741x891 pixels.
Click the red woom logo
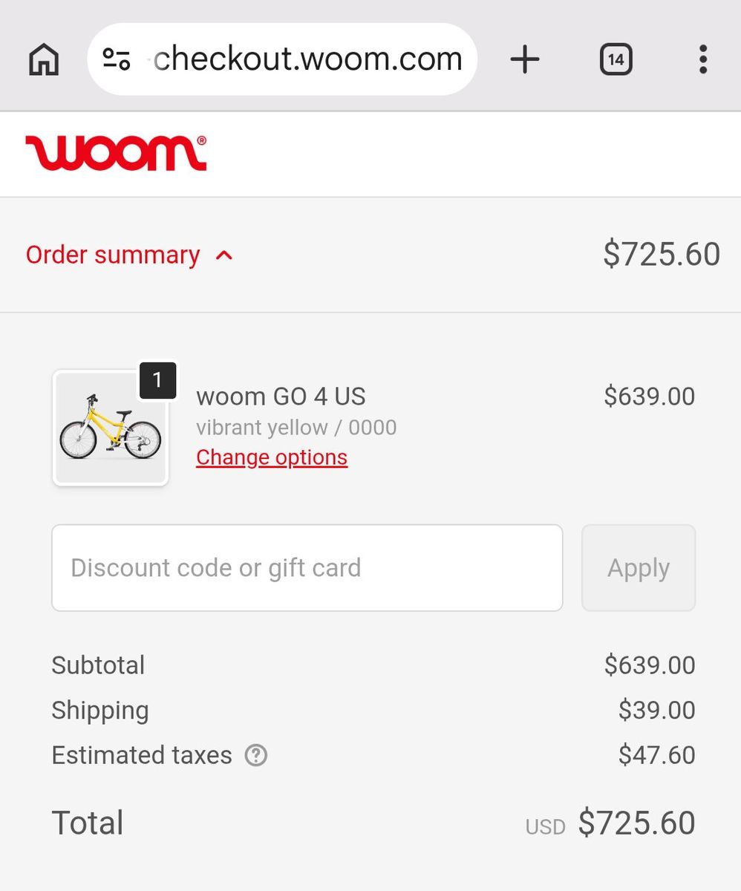(x=116, y=153)
